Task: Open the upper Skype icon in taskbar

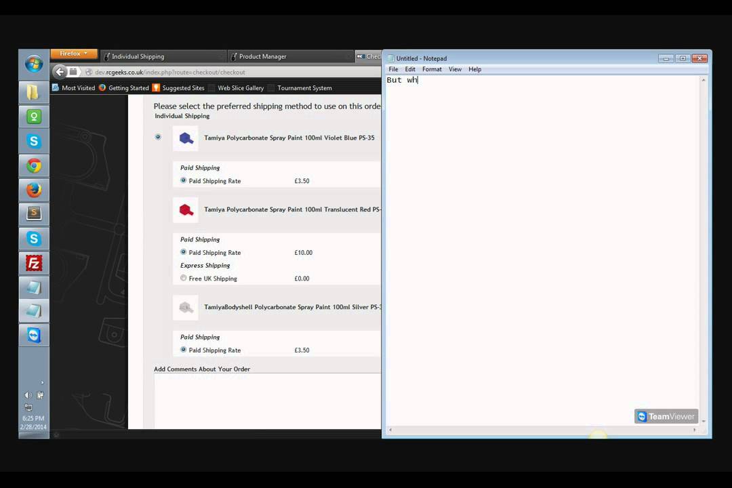Action: point(34,141)
